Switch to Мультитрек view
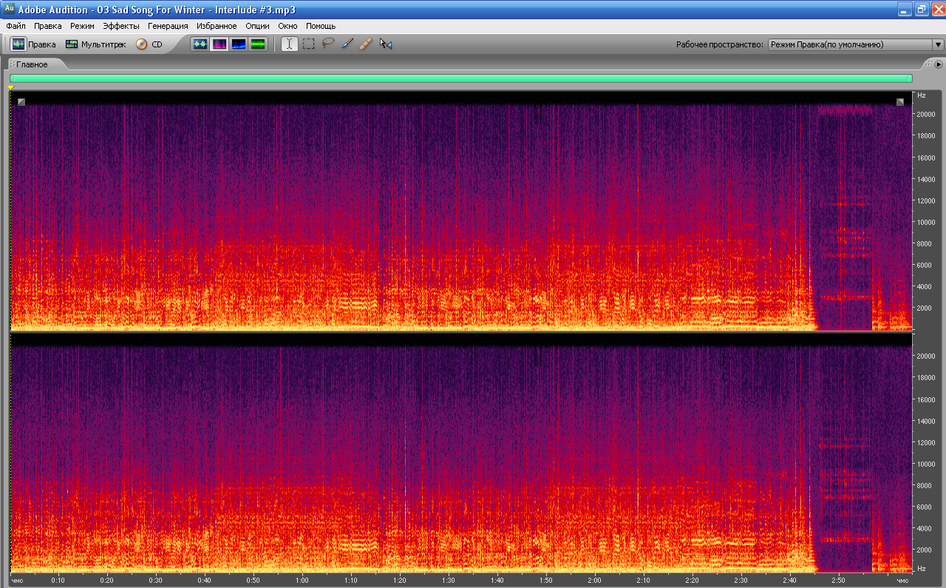 [95, 44]
